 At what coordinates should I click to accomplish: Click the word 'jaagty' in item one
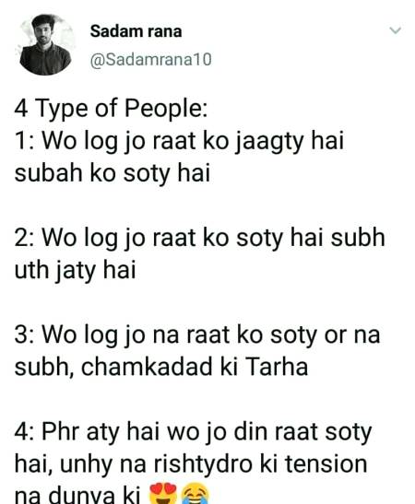click(x=269, y=142)
